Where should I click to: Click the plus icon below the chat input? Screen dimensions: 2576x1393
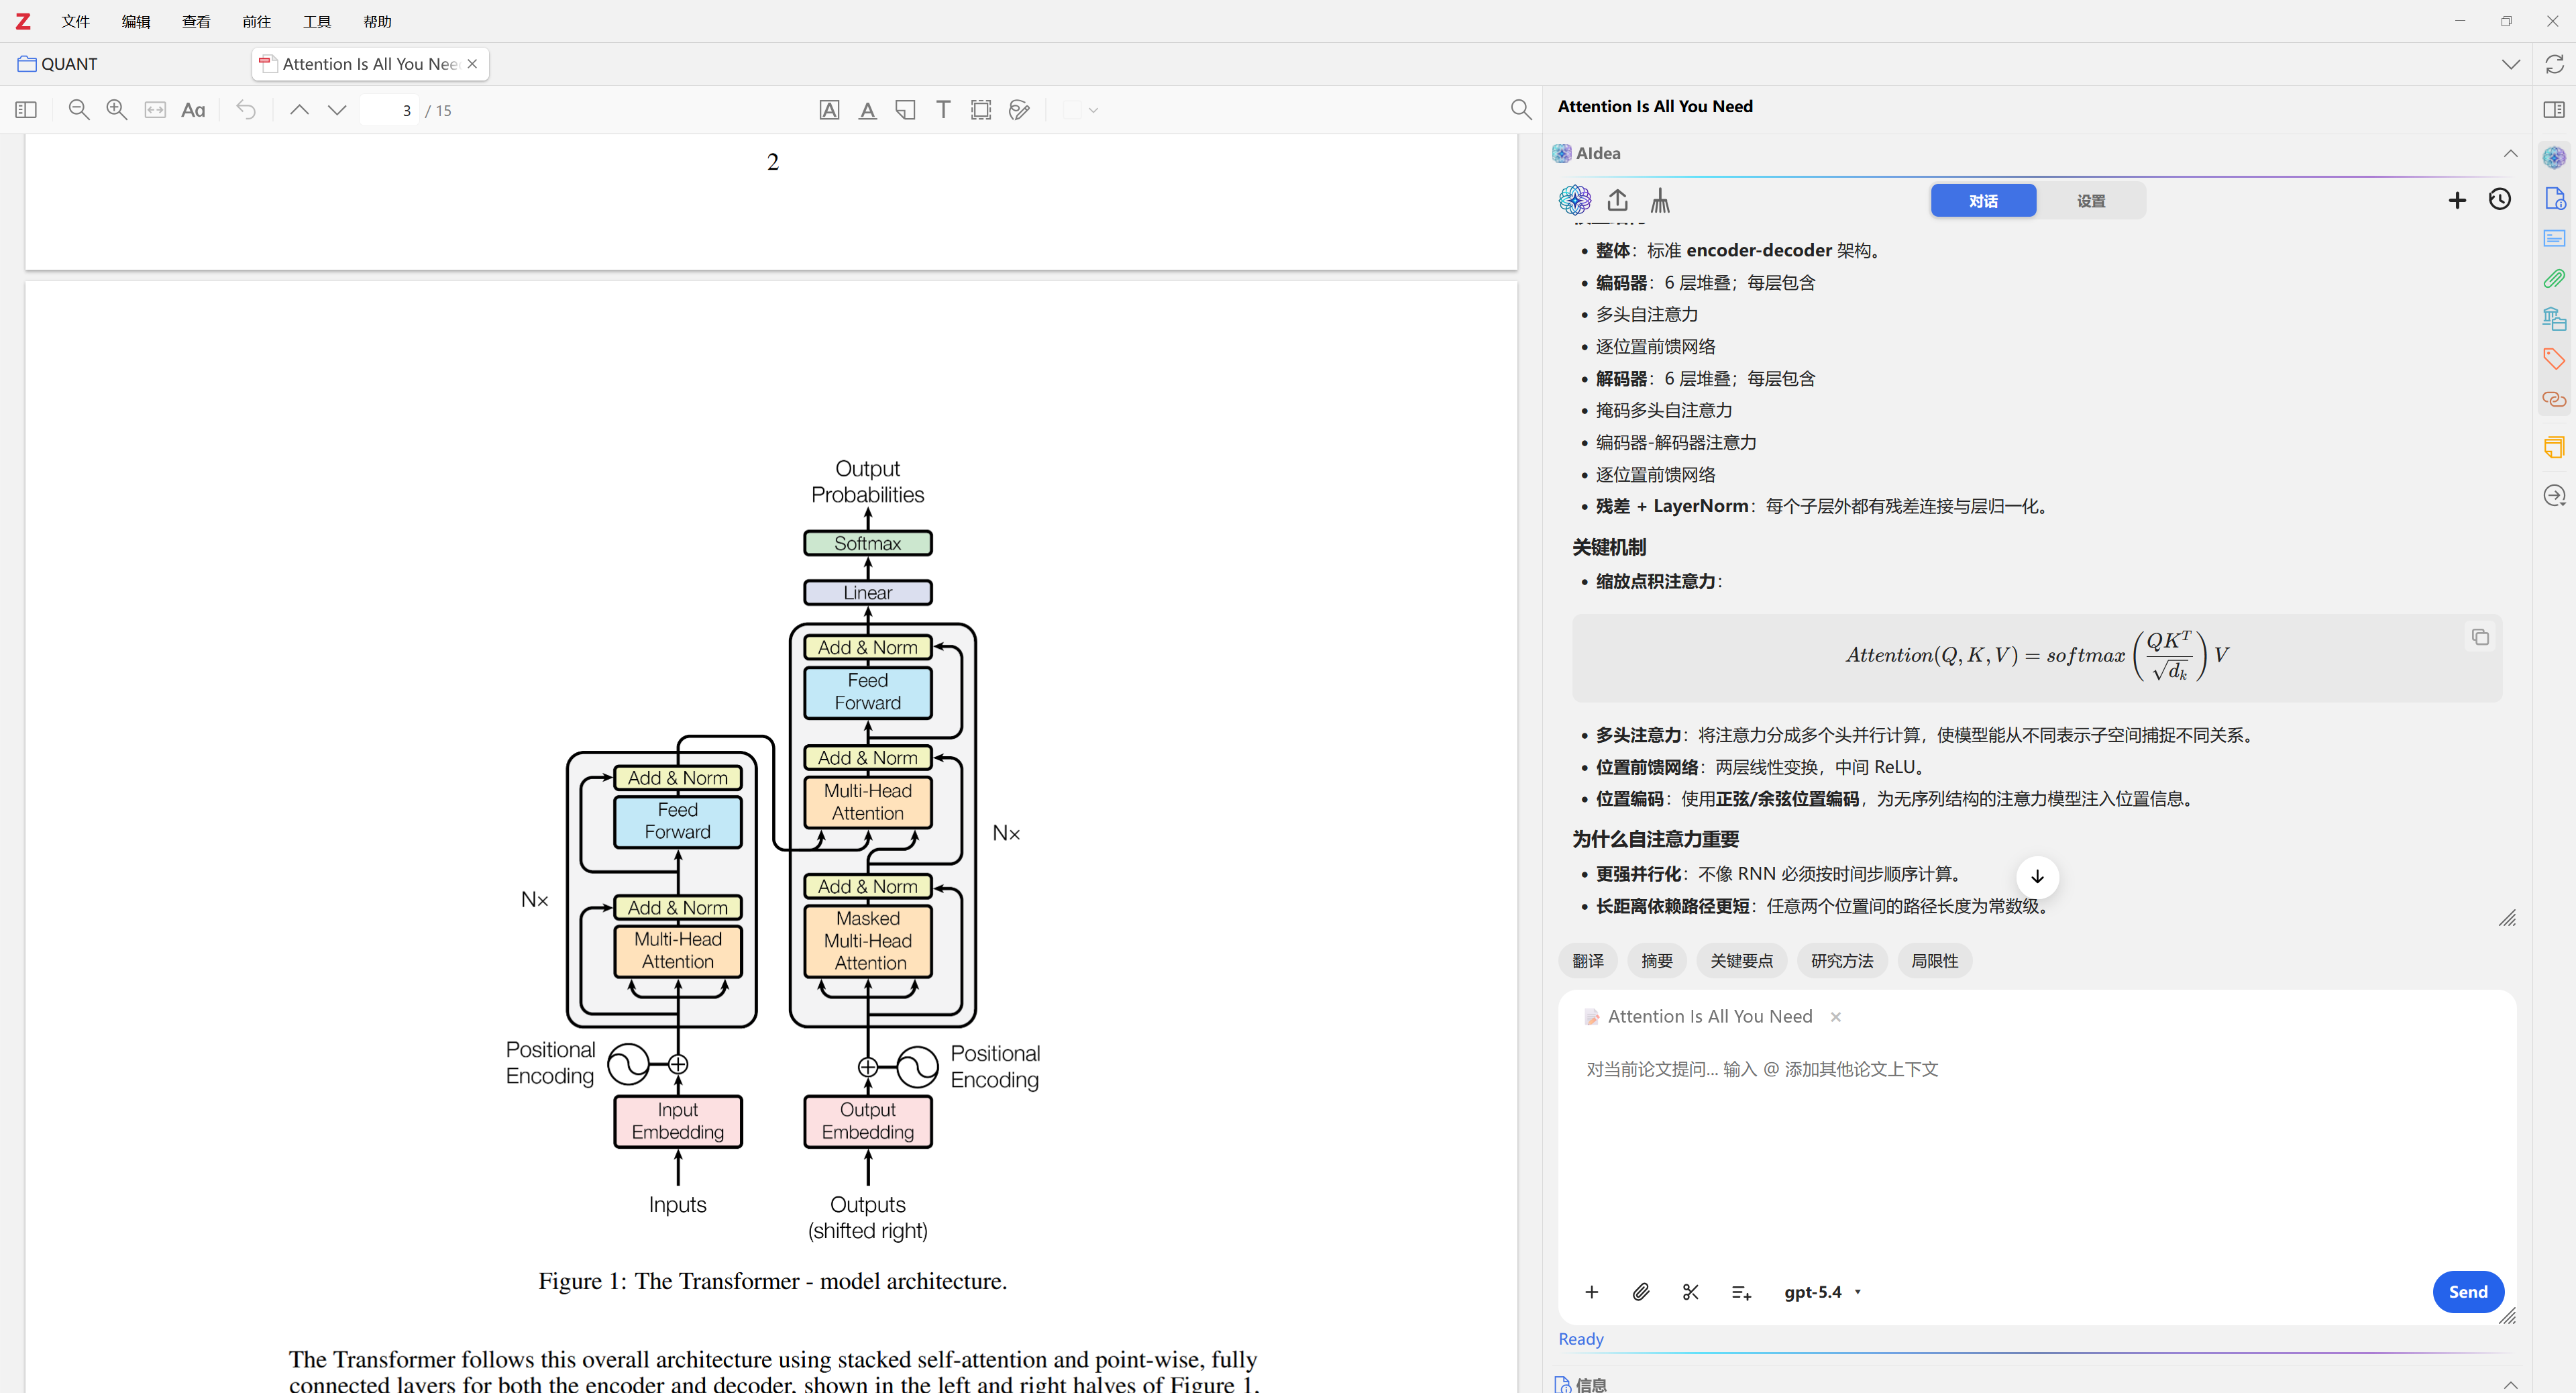point(1592,1292)
